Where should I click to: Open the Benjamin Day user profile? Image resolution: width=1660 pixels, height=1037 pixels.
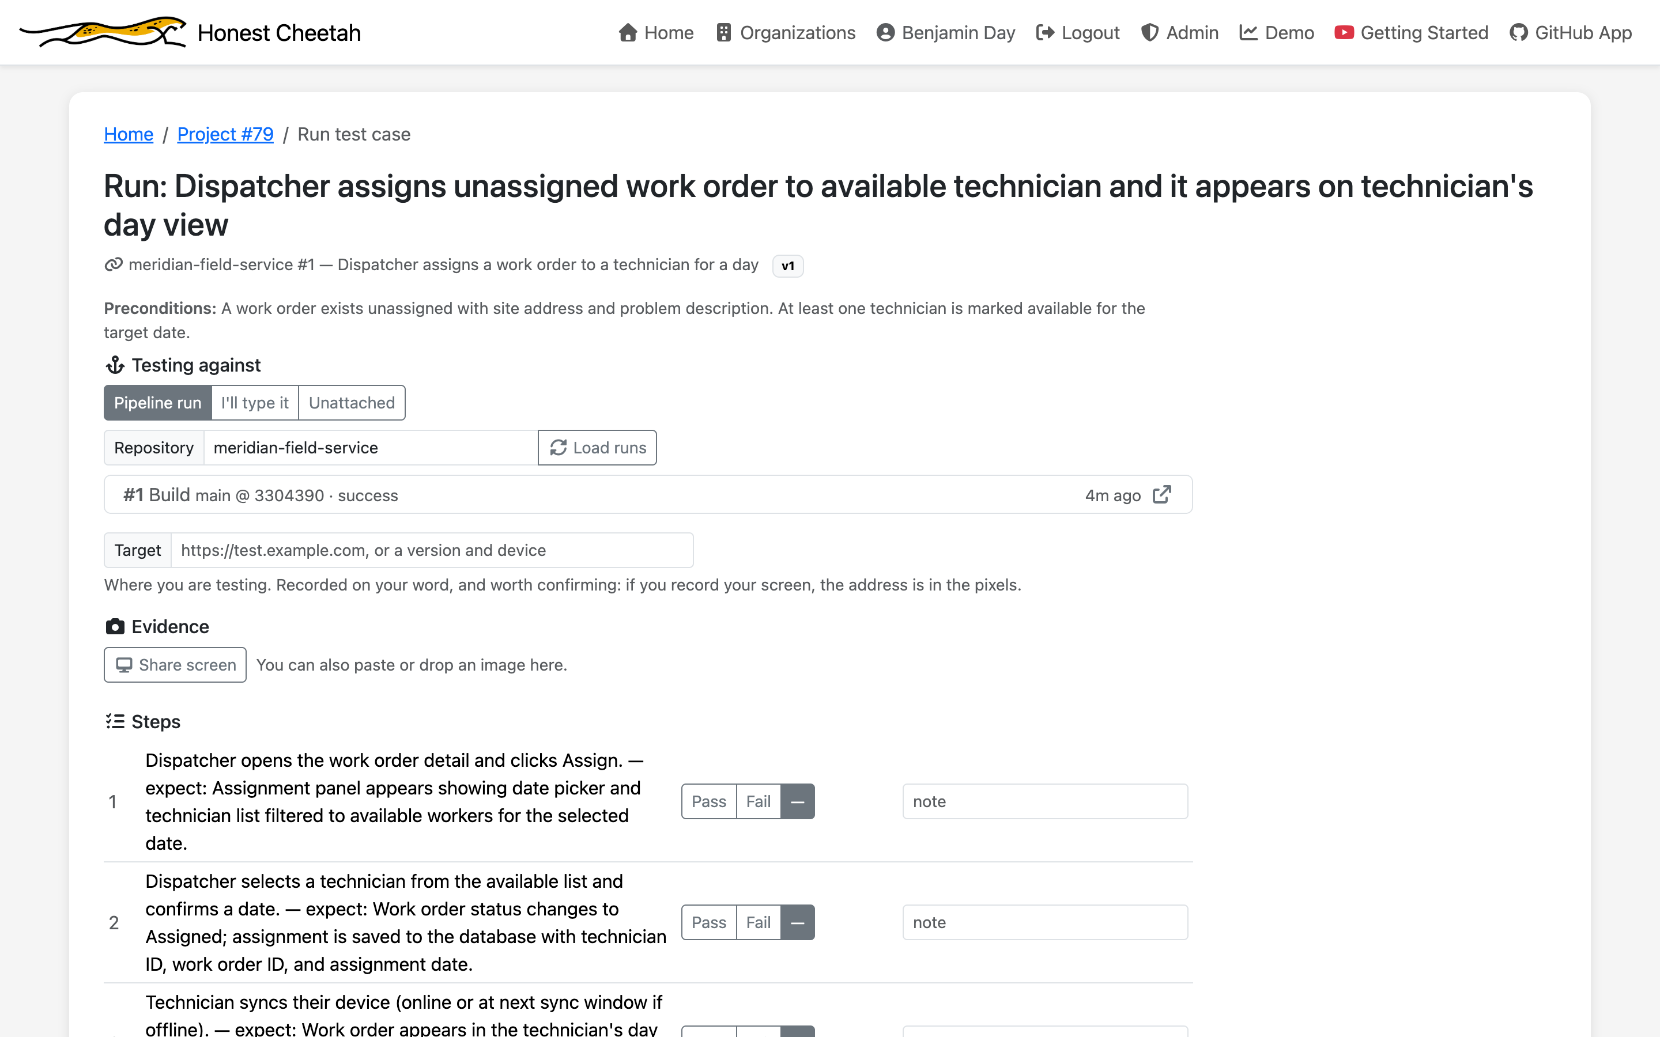pos(946,32)
